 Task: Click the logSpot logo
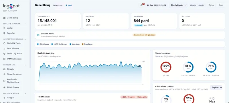tap(11, 6)
